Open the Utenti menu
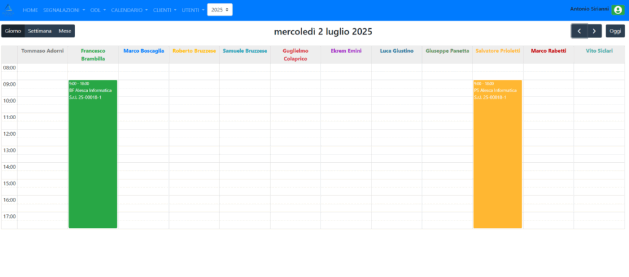 [193, 10]
